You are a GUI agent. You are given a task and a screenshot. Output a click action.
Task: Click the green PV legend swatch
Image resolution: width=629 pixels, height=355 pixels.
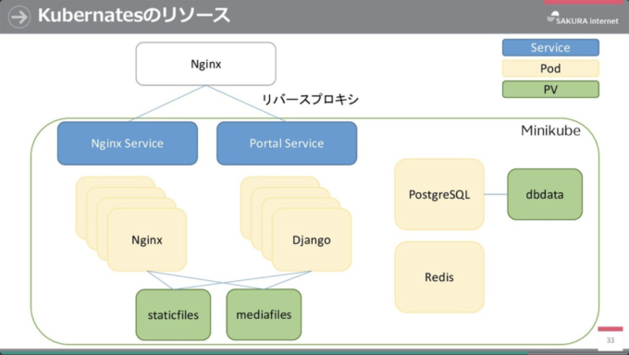pos(550,89)
